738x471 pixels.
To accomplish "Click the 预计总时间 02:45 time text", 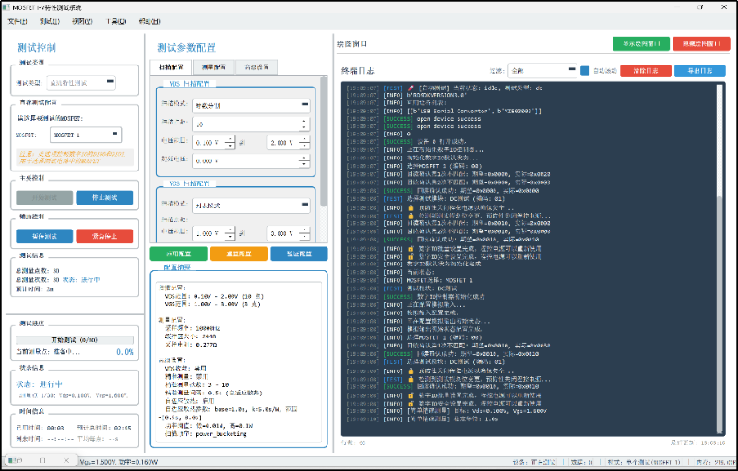I will tap(104, 428).
